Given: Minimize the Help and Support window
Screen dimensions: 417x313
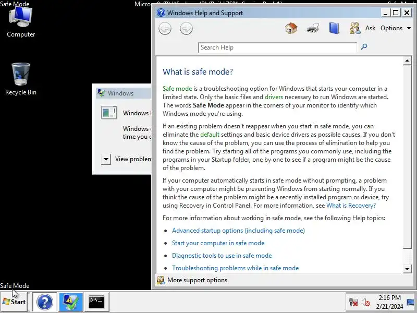Looking at the screenshot, I should pos(385,13).
